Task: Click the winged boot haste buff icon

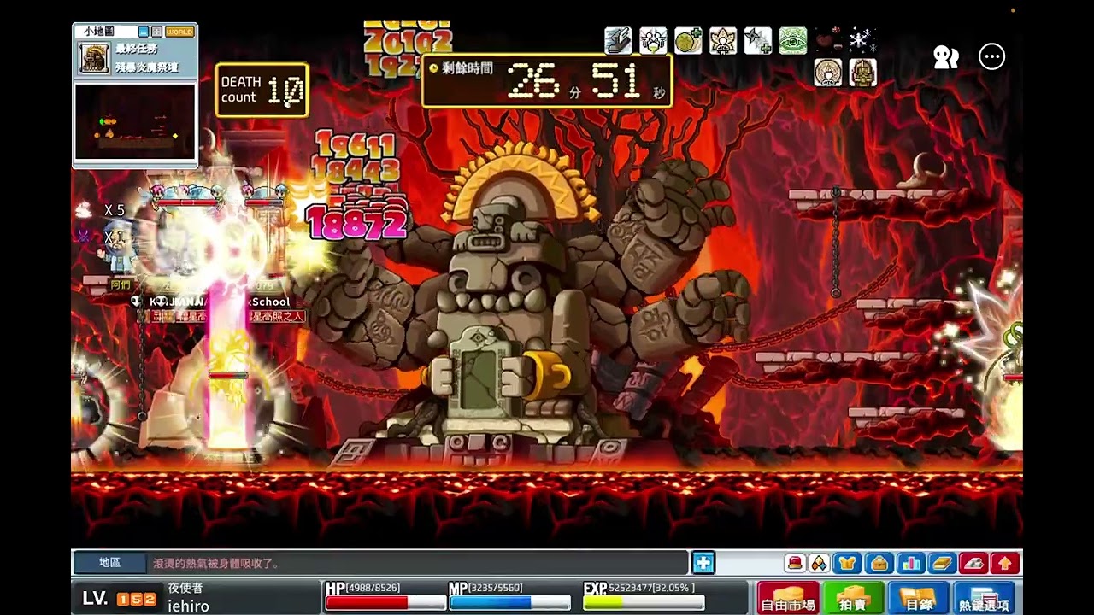Action: tap(618, 40)
